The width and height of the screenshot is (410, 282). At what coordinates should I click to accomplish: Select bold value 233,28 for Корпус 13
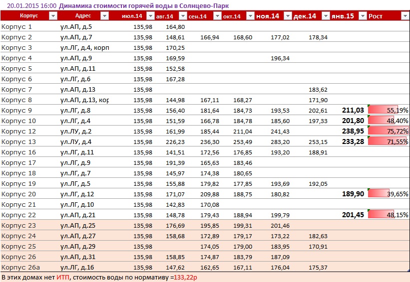[x=353, y=141]
